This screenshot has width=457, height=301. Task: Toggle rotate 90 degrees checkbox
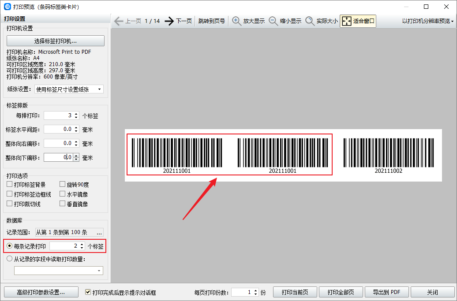(x=63, y=185)
